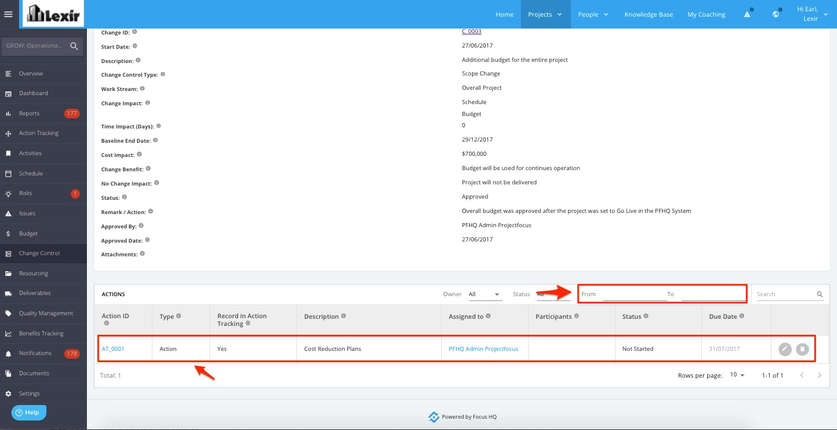This screenshot has width=837, height=430.
Task: Click info icon beside Work Stream
Action: click(143, 89)
